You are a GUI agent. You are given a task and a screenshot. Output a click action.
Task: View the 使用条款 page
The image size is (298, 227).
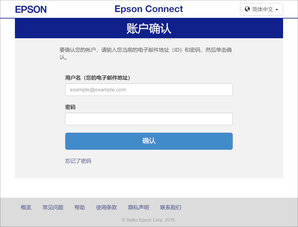tap(106, 207)
